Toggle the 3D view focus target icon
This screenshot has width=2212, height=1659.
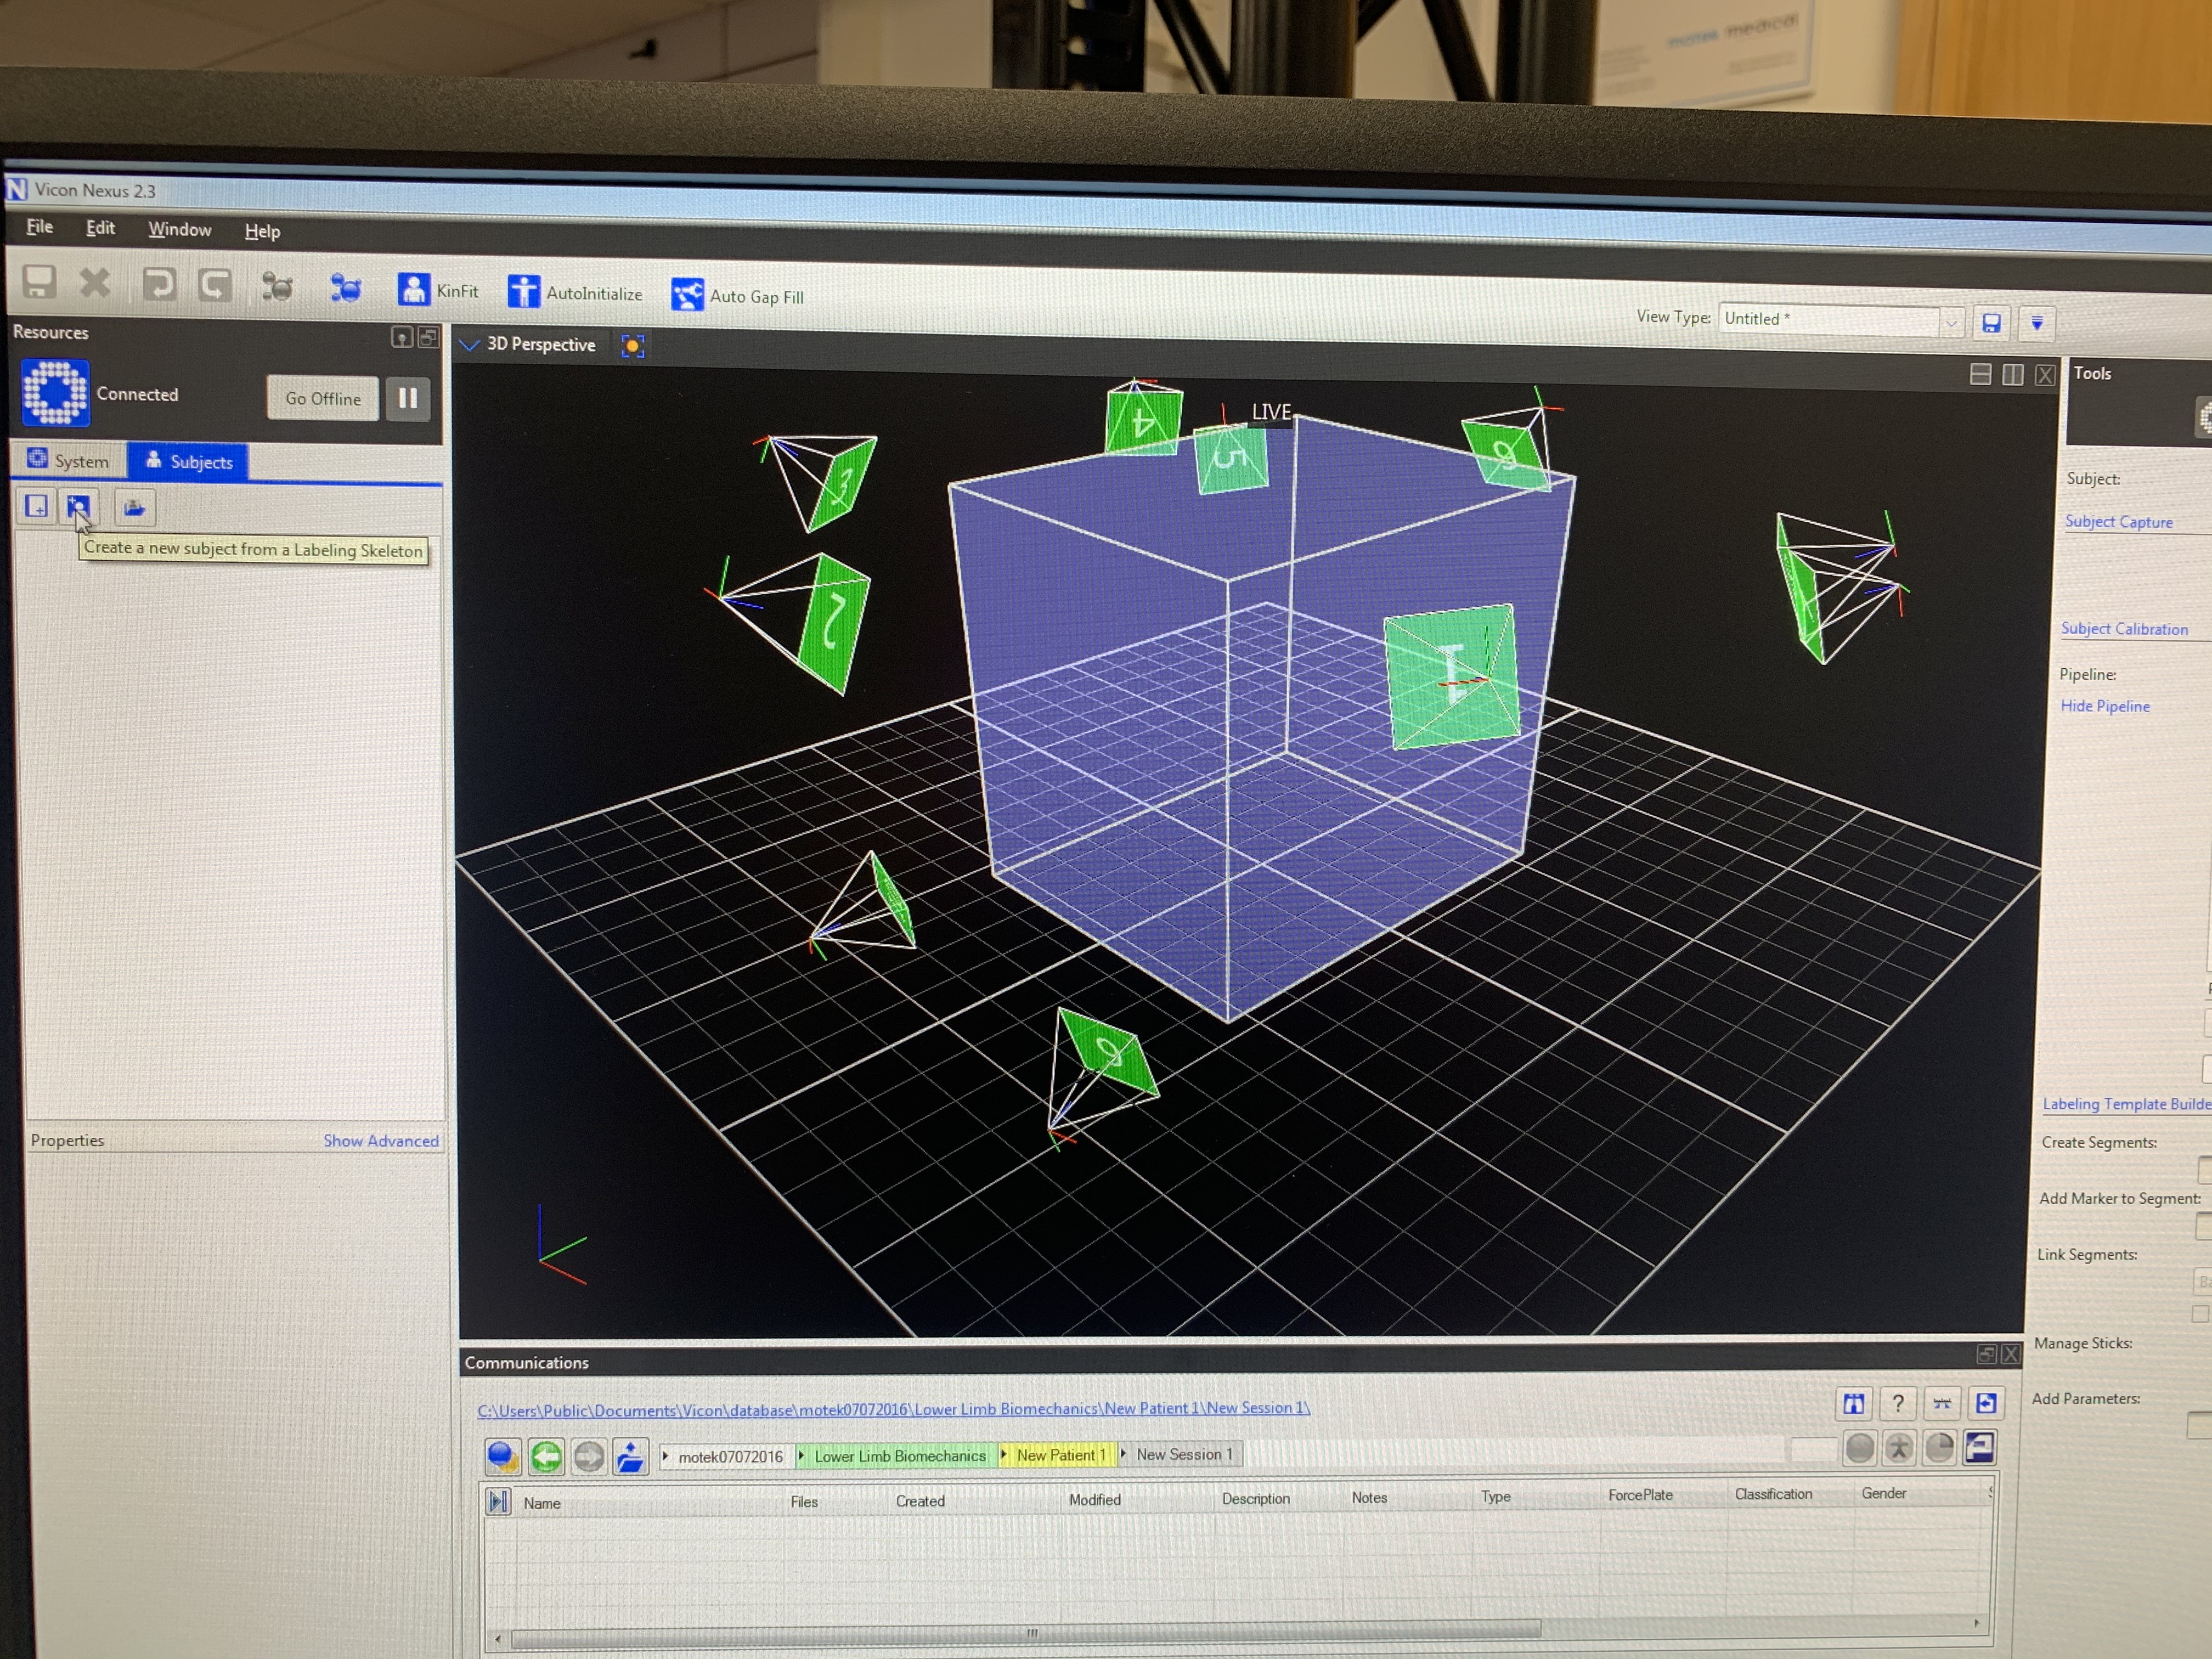[632, 346]
